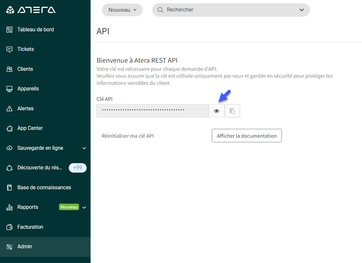Click the Clients people icon

click(x=9, y=69)
